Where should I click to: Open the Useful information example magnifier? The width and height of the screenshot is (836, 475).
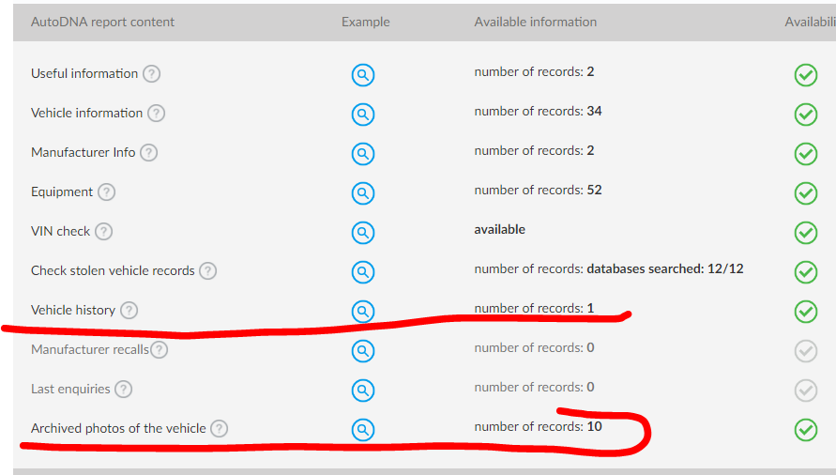coord(363,75)
